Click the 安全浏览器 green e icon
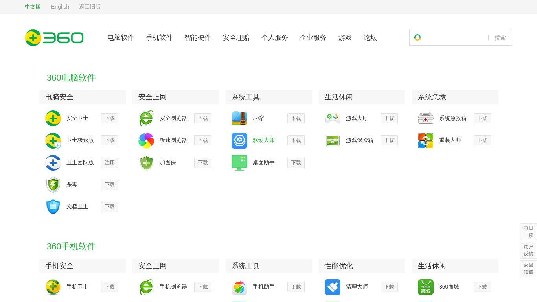Screen dimensions: 537x302 [x=146, y=118]
